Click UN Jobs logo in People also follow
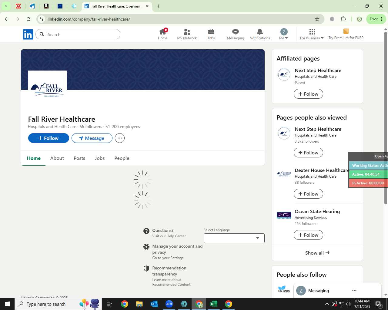Image resolution: width=388 pixels, height=310 pixels. [284, 289]
